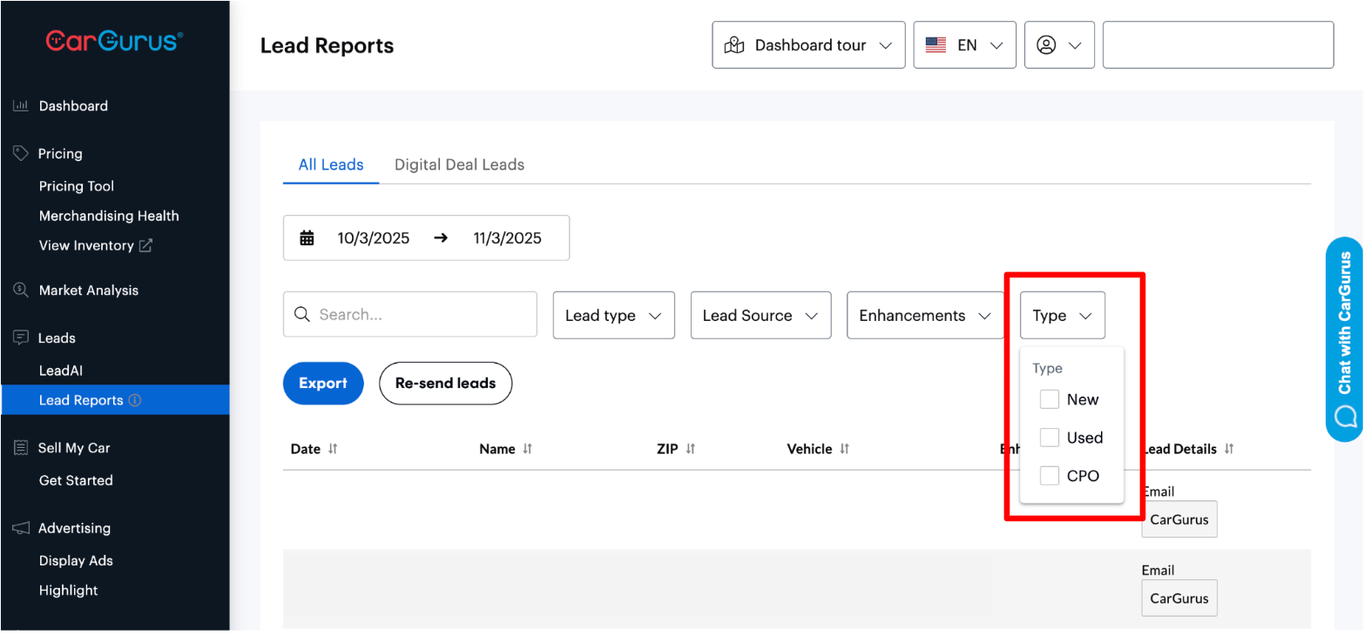This screenshot has height=635, width=1364.
Task: Sort by ZIP column arrows
Action: (x=690, y=449)
